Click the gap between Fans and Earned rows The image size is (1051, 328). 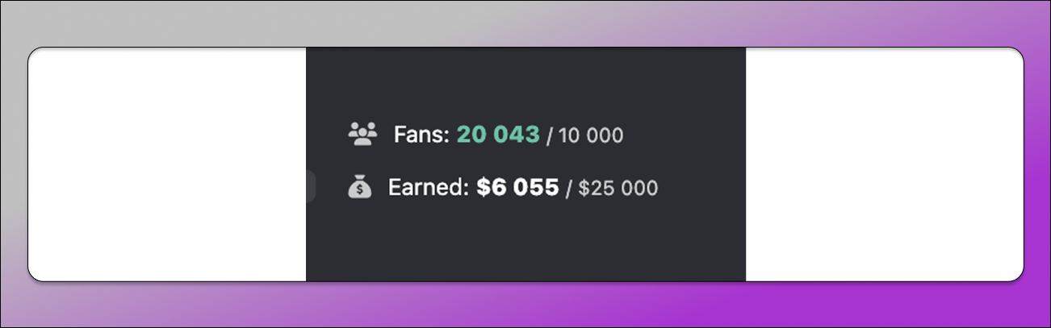(525, 161)
